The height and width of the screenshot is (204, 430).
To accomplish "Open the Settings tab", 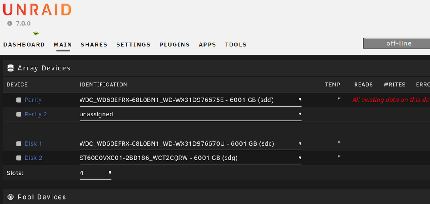I will pos(133,45).
